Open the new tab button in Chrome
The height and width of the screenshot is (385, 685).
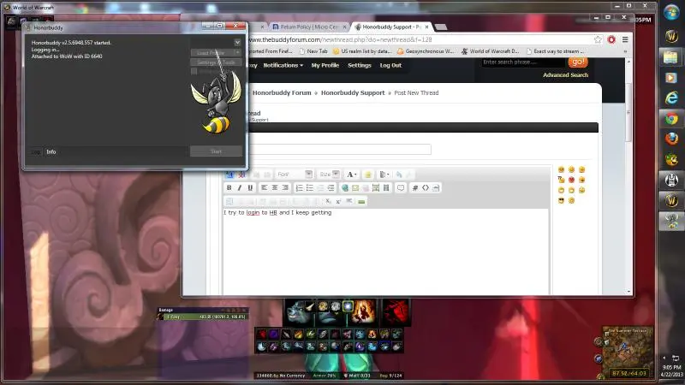click(441, 27)
